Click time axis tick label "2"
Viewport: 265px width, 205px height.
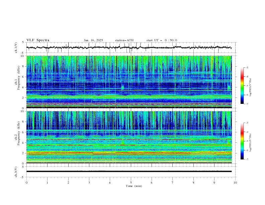[x=68, y=183]
